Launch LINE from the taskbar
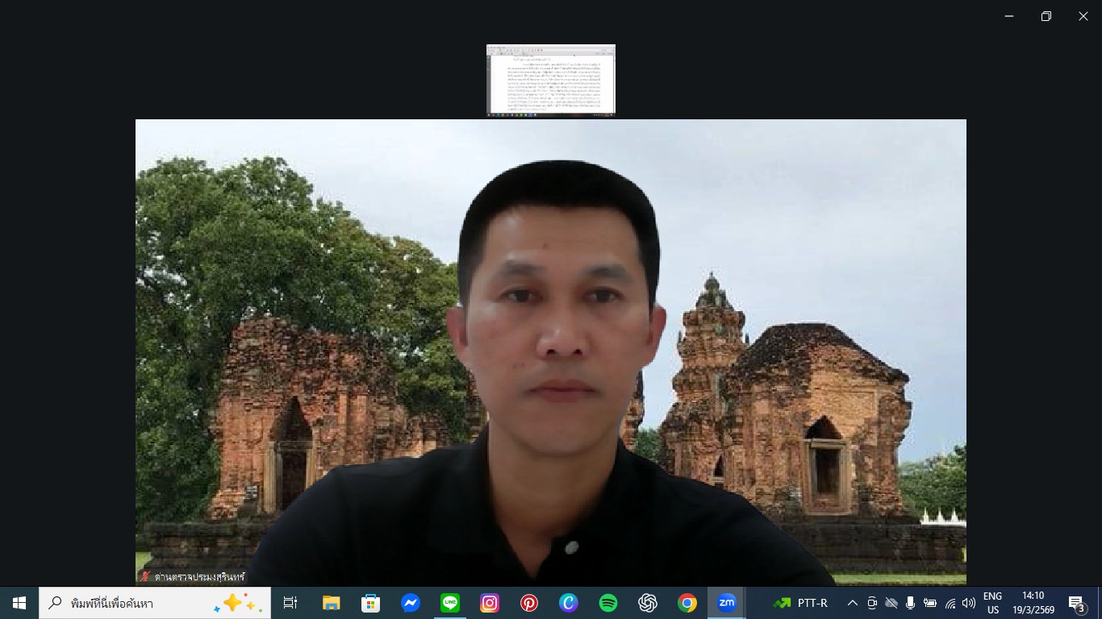The height and width of the screenshot is (619, 1102). [x=450, y=602]
